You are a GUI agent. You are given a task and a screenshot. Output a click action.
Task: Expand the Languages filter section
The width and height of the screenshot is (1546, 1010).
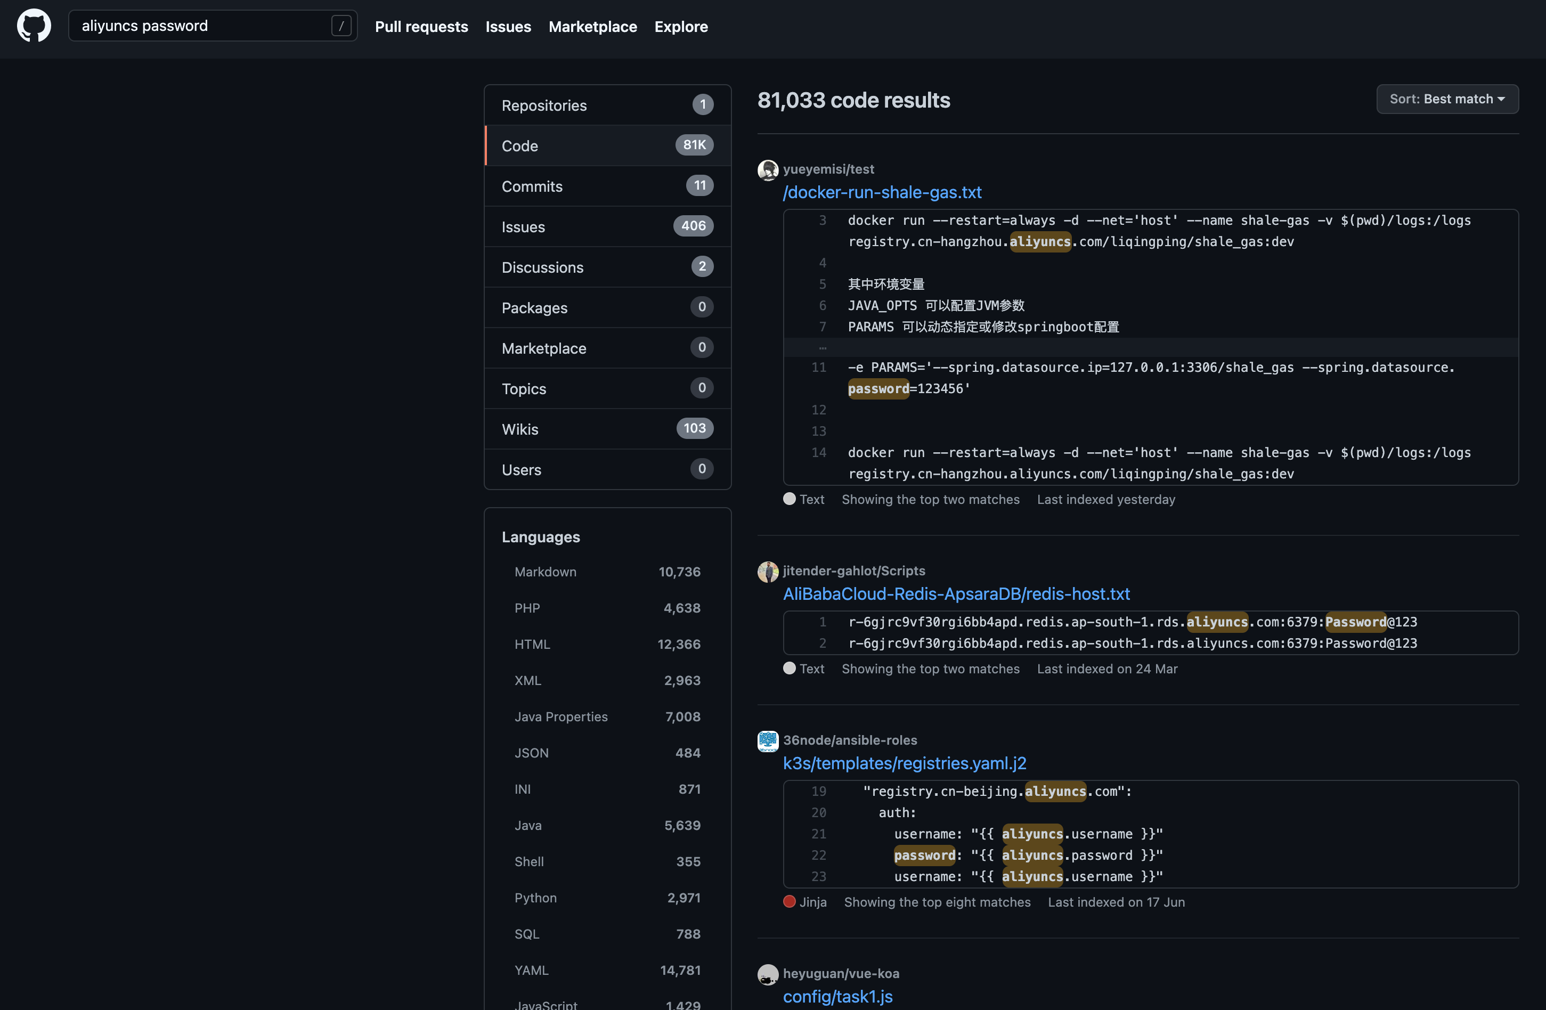click(x=541, y=535)
